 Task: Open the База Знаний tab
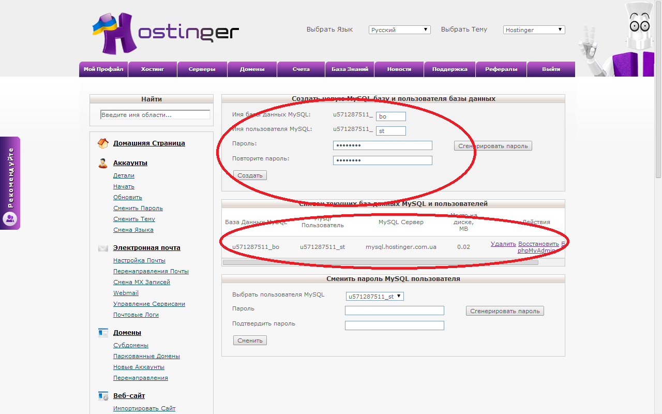[350, 69]
